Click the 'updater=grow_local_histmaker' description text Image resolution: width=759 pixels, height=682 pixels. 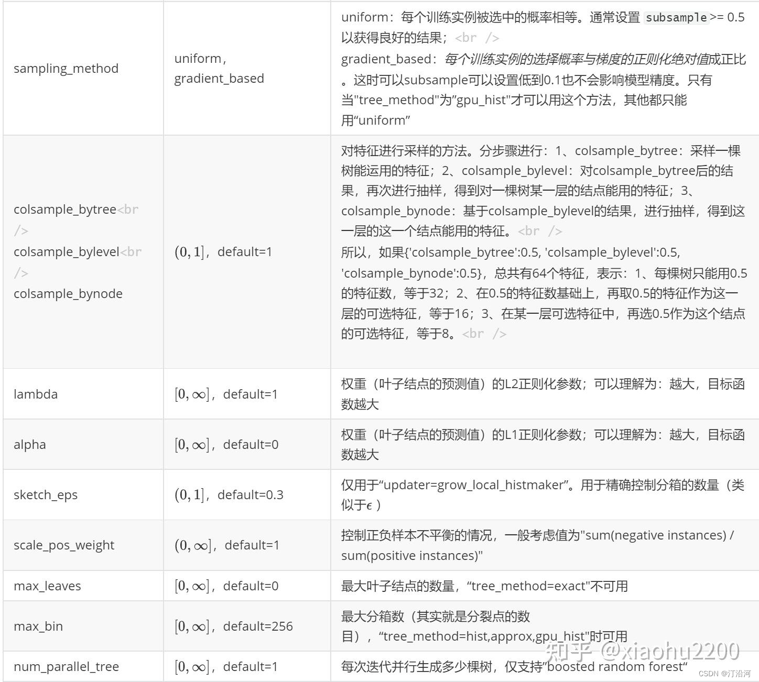(474, 485)
